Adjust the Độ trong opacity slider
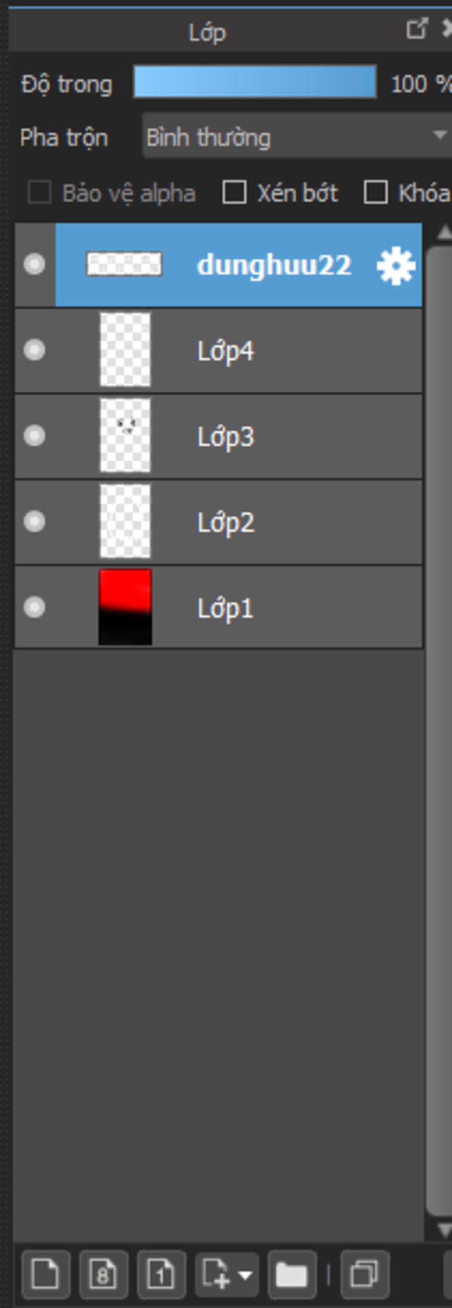 255,81
